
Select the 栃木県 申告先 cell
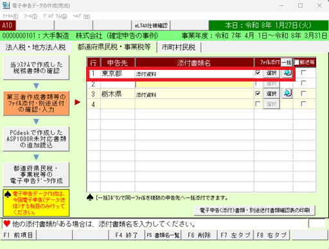coord(118,94)
